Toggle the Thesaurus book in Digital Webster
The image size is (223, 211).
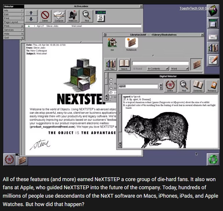pos(212,86)
